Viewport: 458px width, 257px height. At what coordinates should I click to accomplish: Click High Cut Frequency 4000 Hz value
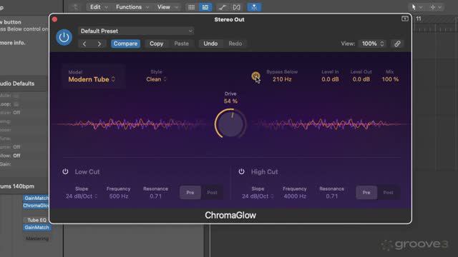pos(295,196)
